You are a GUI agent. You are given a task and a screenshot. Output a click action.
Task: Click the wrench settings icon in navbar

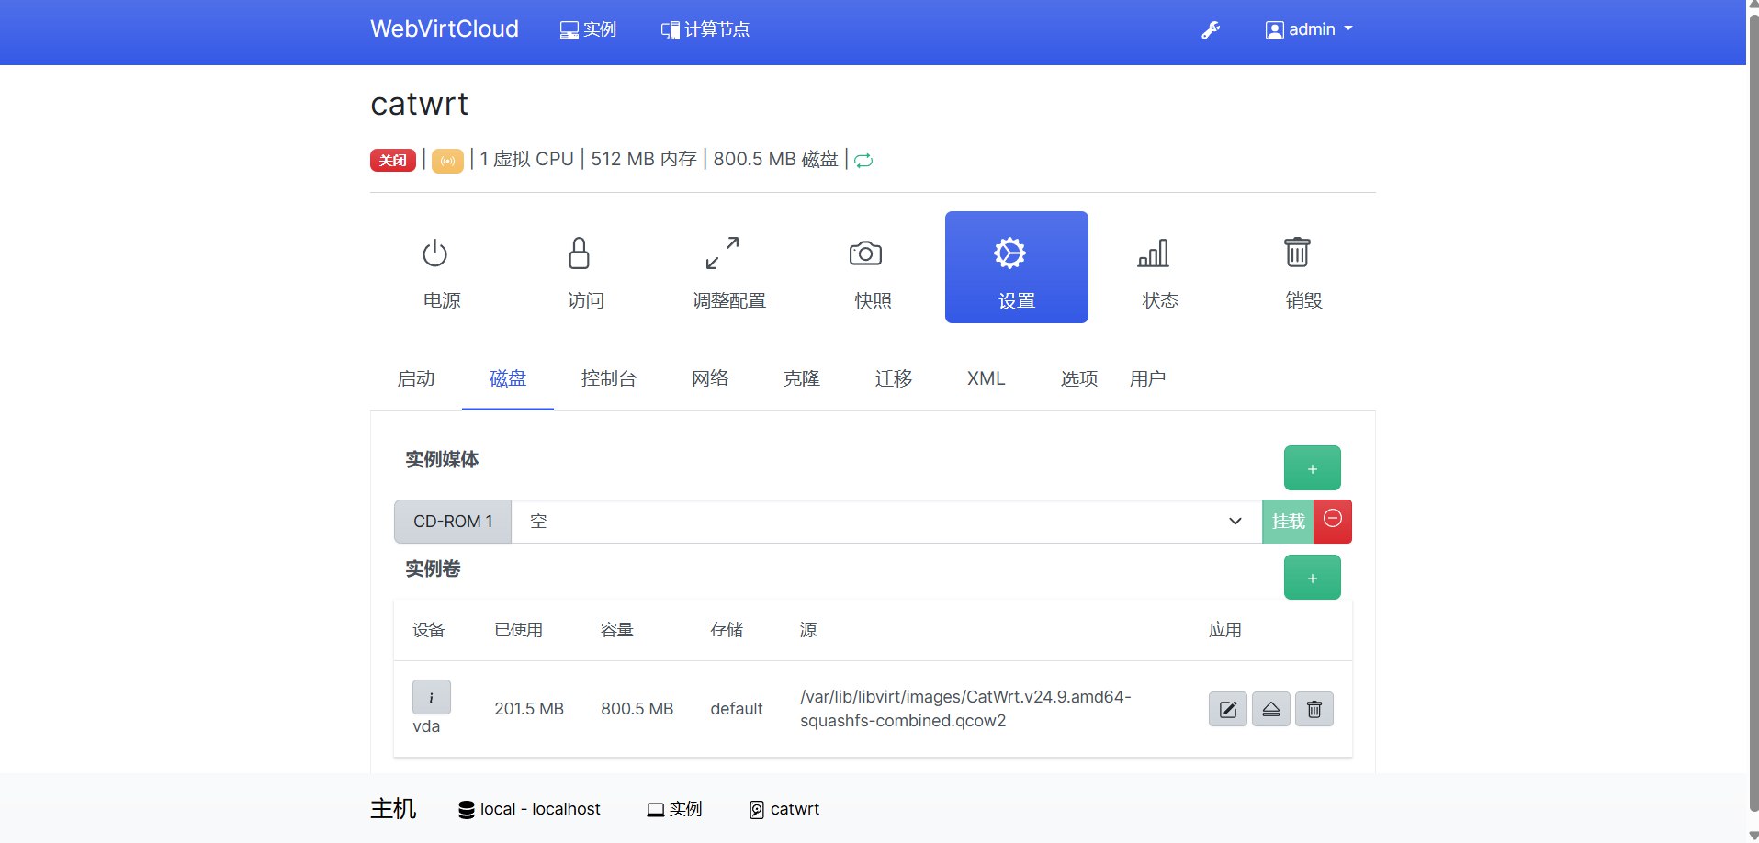click(1211, 30)
